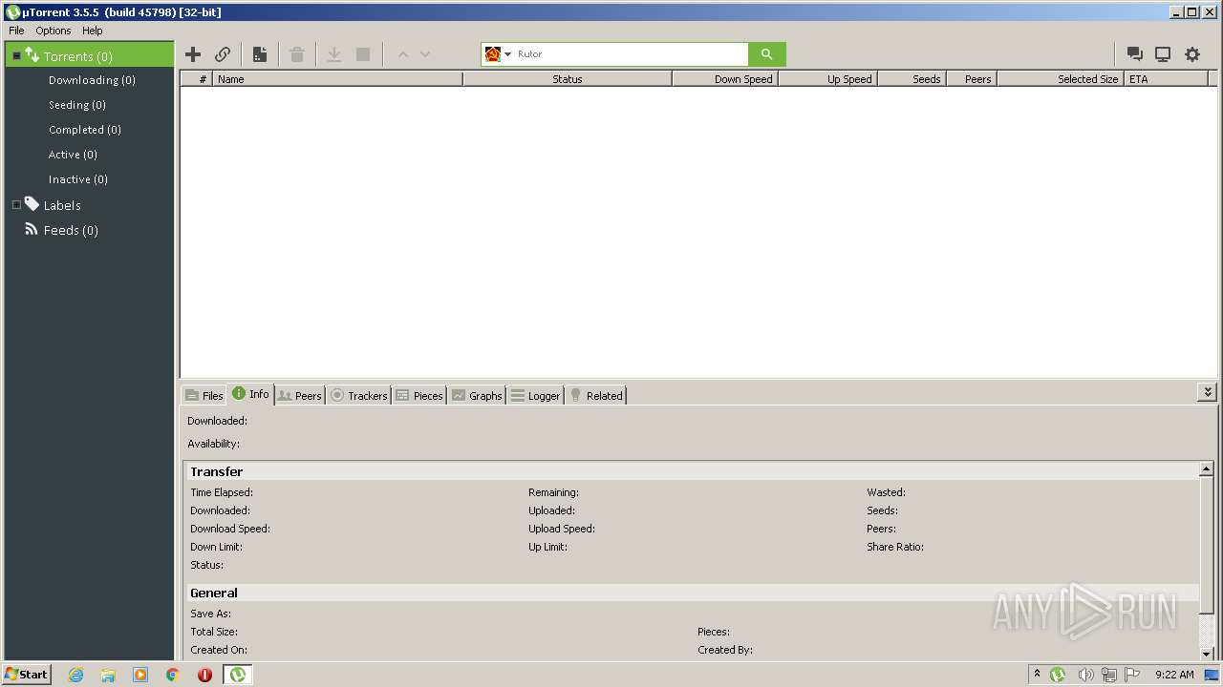Open the chat bubbles icon in toolbar

1134,54
